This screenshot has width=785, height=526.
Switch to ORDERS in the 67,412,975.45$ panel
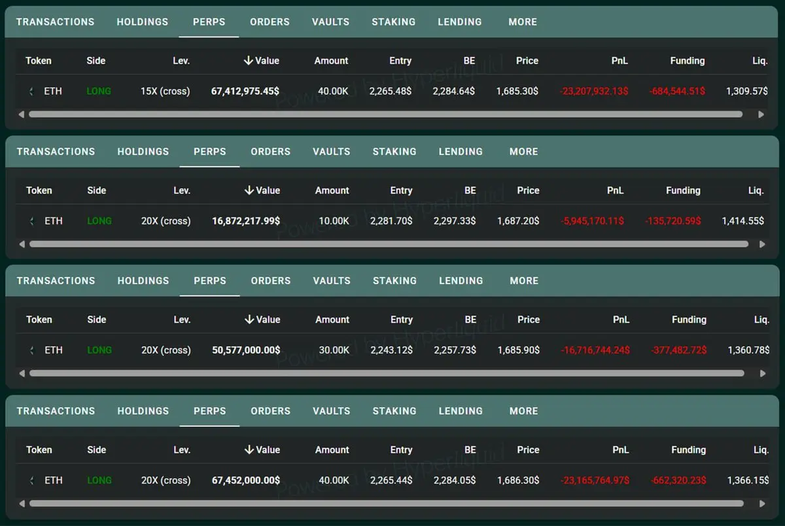pyautogui.click(x=270, y=22)
